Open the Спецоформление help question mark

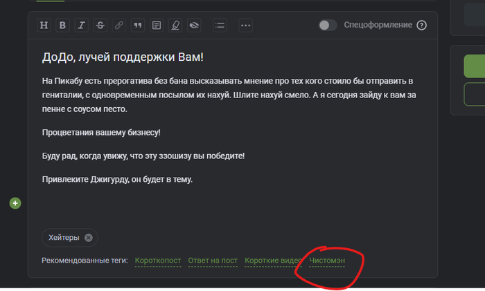pyautogui.click(x=421, y=25)
